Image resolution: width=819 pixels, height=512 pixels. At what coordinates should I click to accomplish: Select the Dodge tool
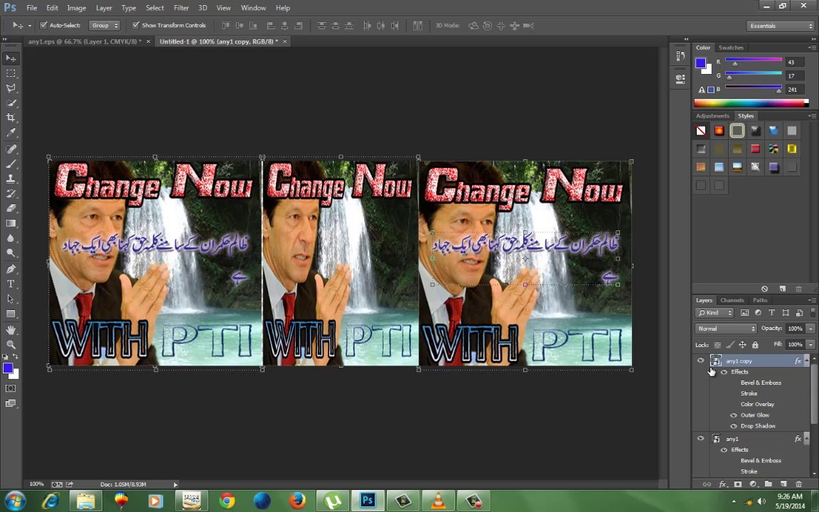point(11,252)
